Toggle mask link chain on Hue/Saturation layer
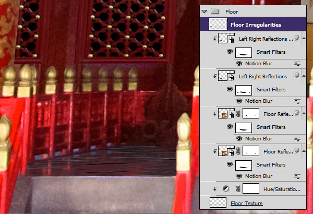The height and width of the screenshot is (214, 313). [x=238, y=188]
